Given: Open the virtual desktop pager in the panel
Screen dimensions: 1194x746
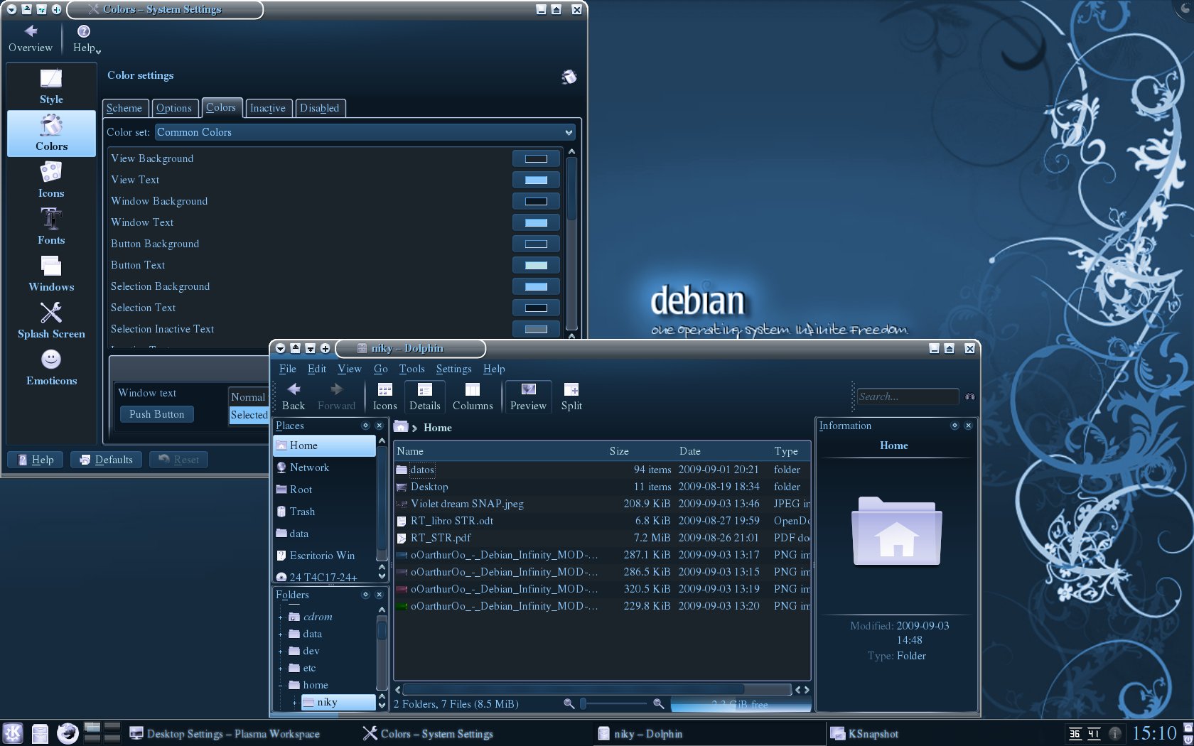Looking at the screenshot, I should [x=102, y=733].
